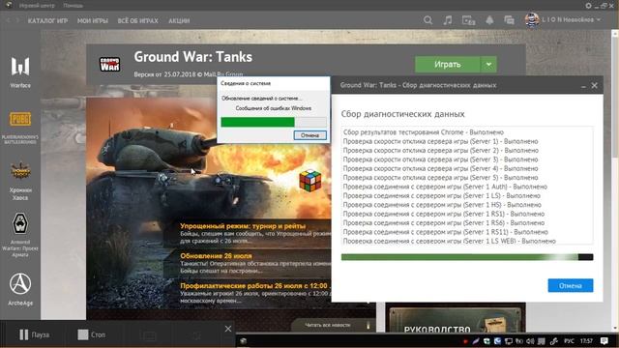Open the music note icon

[x=447, y=20]
